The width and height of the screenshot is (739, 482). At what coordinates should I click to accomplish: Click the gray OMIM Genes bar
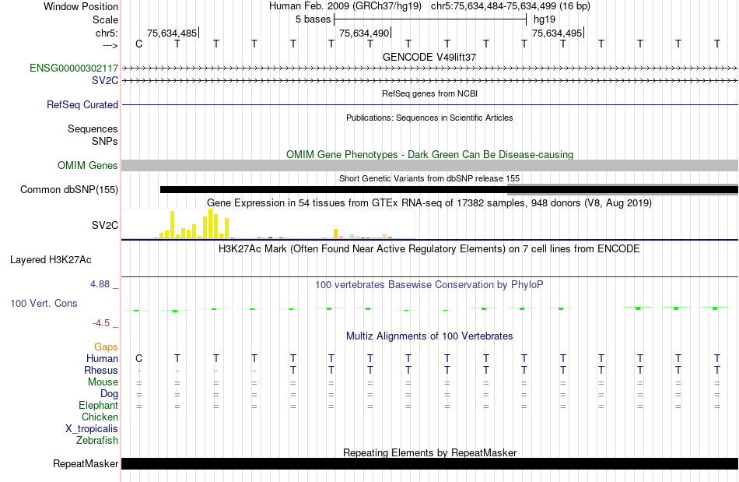coord(429,166)
